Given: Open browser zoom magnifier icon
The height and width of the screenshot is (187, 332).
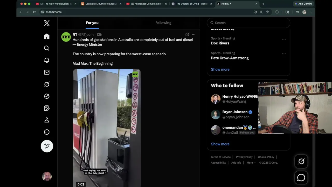Looking at the screenshot, I should click(261, 12).
